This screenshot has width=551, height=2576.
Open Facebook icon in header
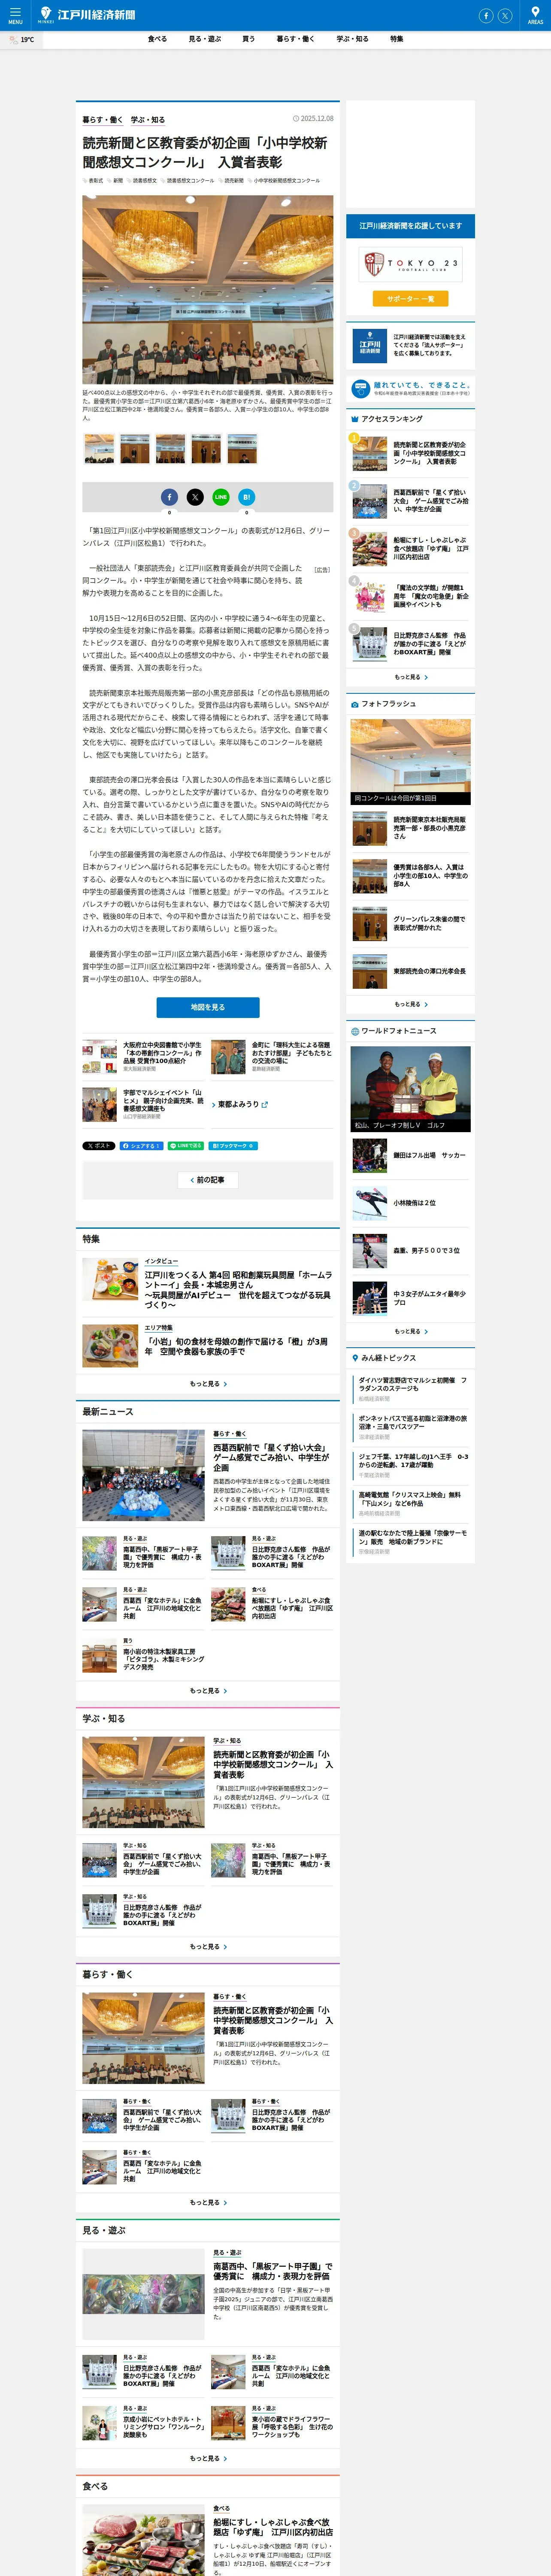pyautogui.click(x=486, y=16)
